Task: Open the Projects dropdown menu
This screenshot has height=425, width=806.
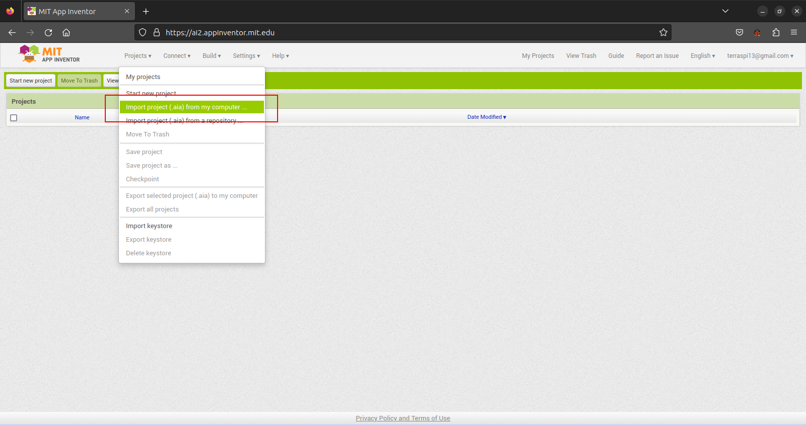Action: (138, 56)
